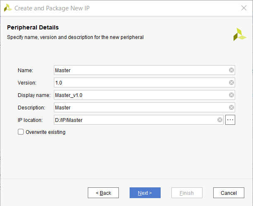Clear the Name field with its X icon

coord(231,70)
